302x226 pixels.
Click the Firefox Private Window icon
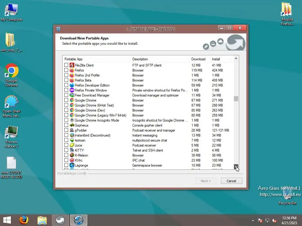point(72,90)
